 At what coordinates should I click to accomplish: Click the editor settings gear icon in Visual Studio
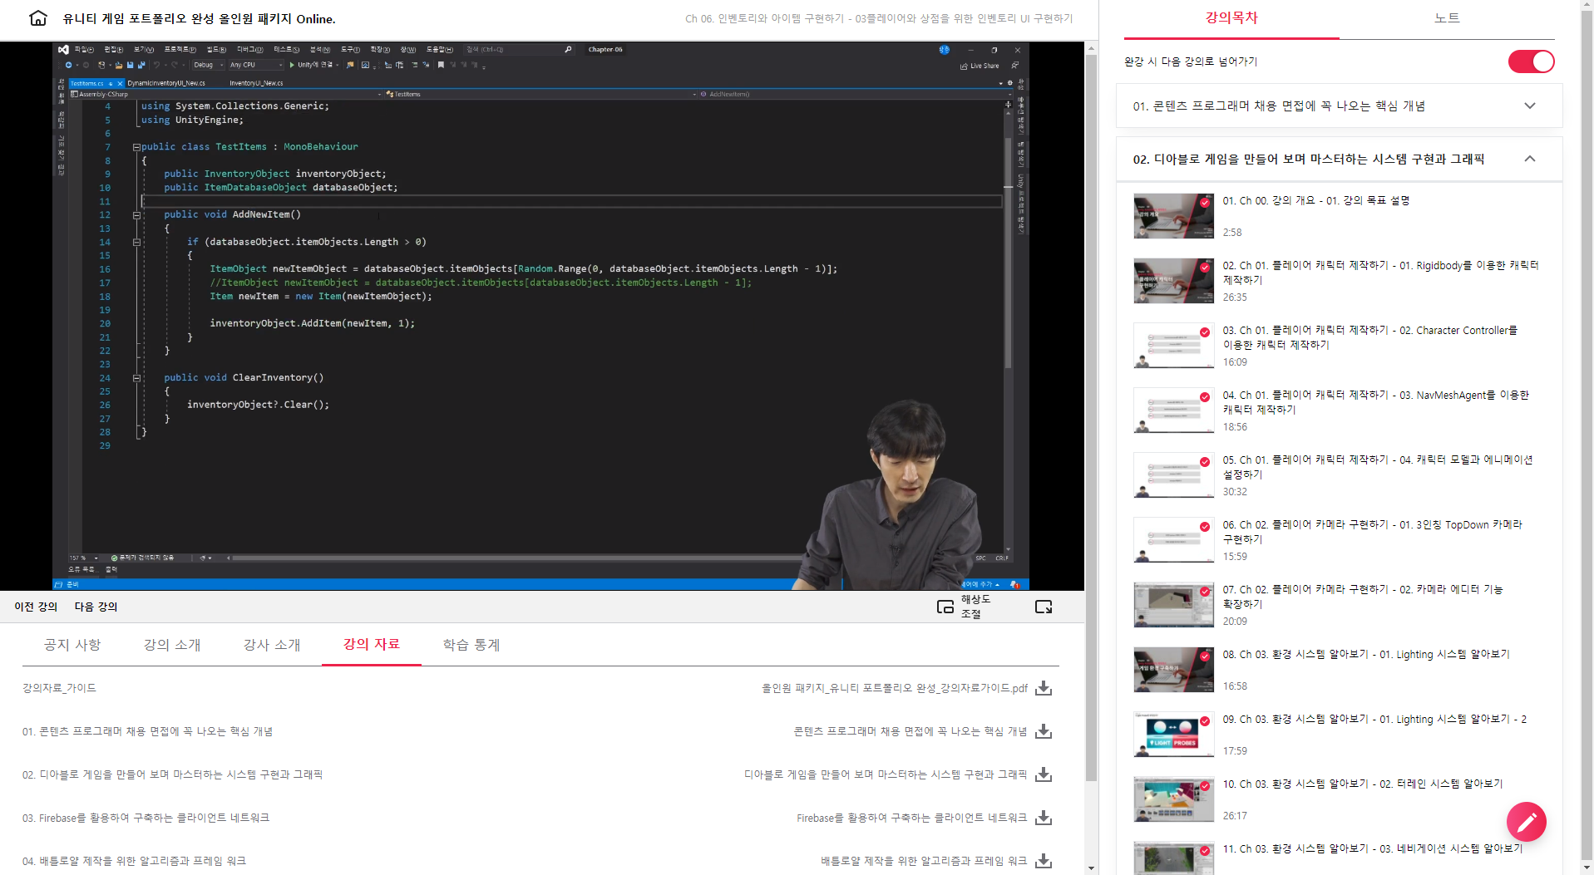1010,83
